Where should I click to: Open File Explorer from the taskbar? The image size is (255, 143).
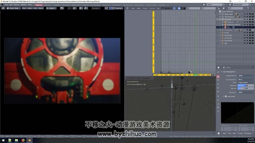point(16,140)
